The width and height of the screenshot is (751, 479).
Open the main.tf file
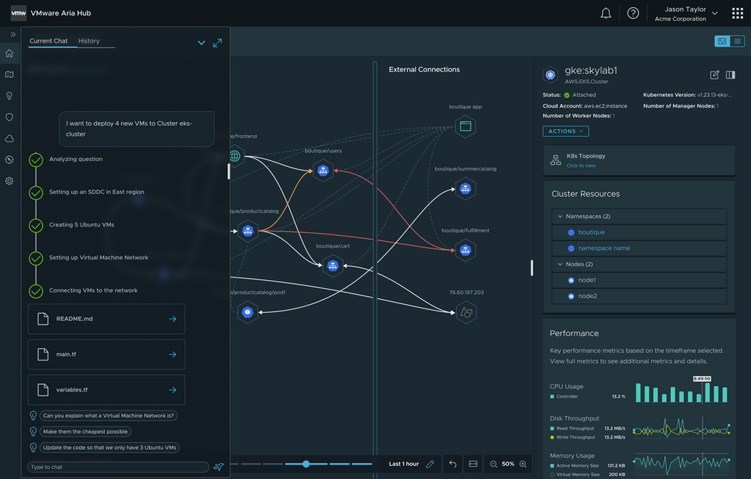(106, 354)
